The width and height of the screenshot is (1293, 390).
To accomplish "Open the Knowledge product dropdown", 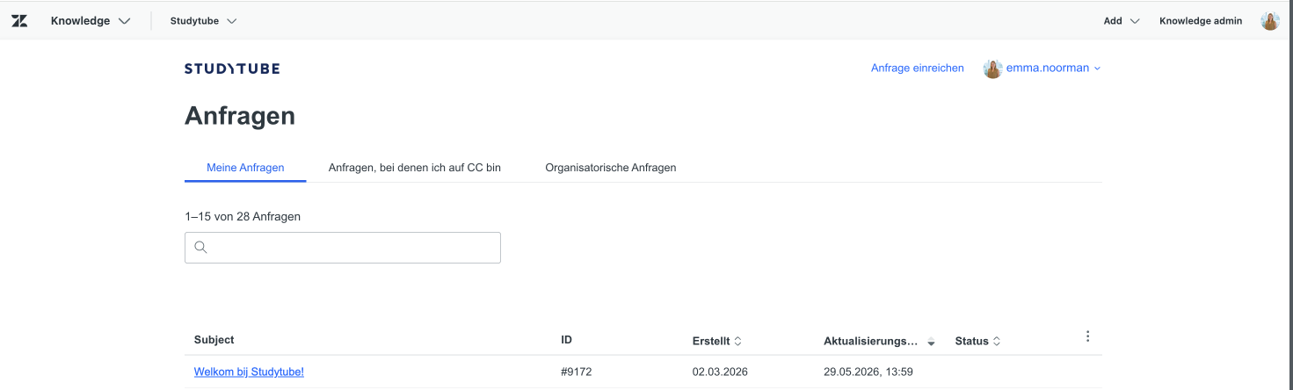I will click(91, 21).
